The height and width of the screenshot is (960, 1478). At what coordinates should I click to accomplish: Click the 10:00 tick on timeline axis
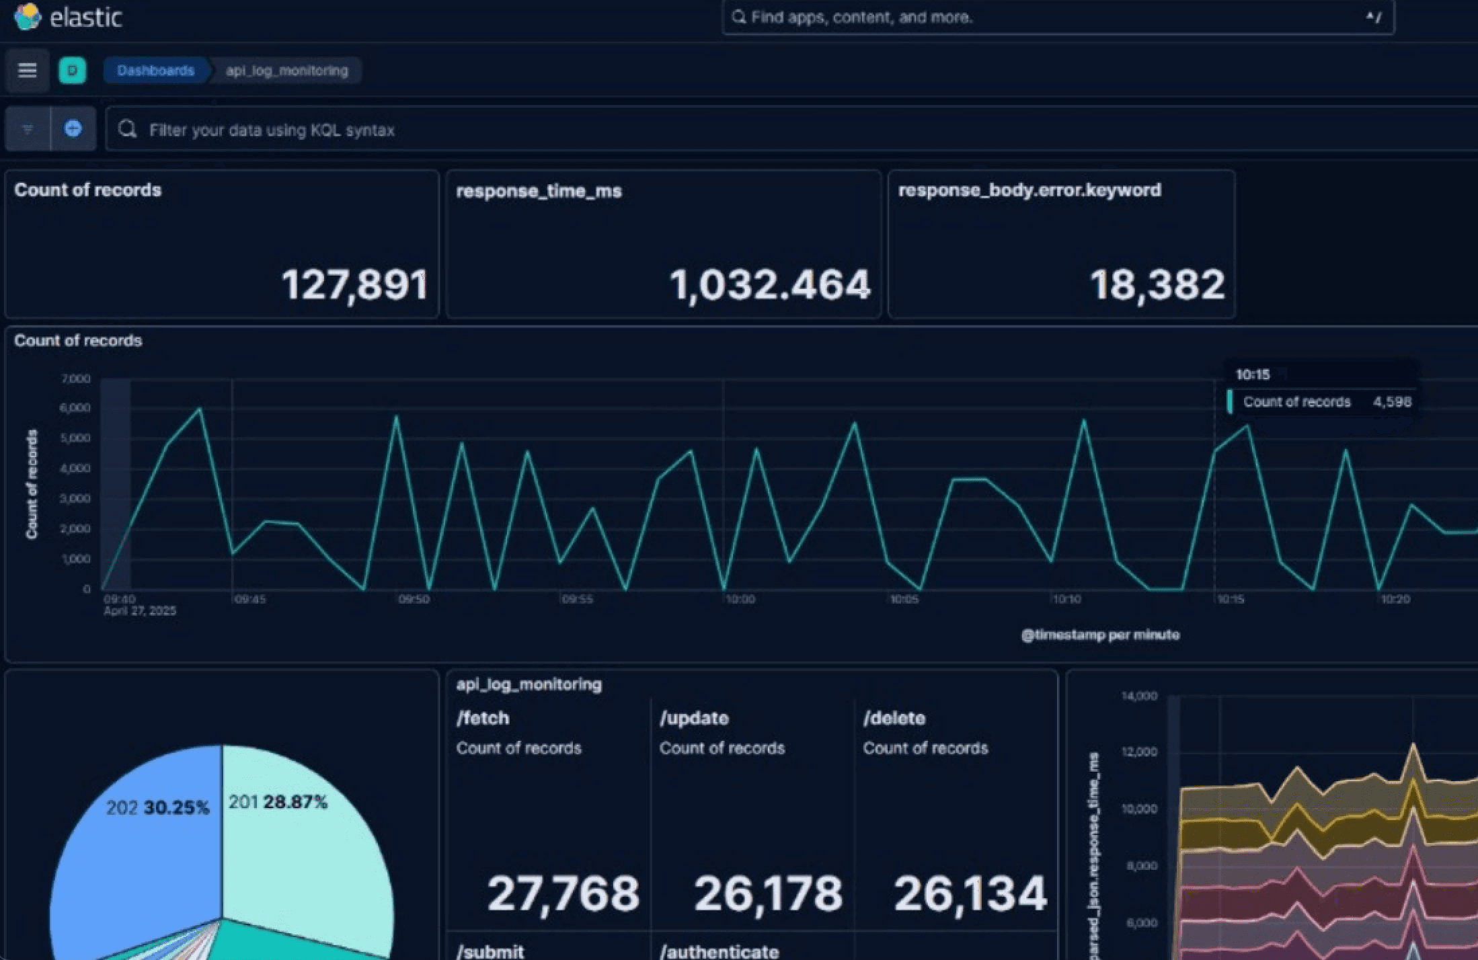click(x=740, y=599)
